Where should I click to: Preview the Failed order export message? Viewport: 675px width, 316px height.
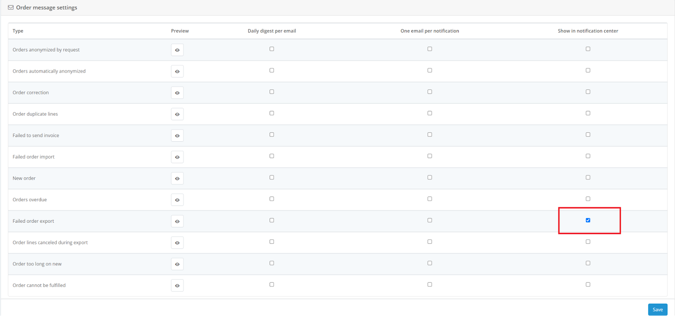click(x=177, y=221)
